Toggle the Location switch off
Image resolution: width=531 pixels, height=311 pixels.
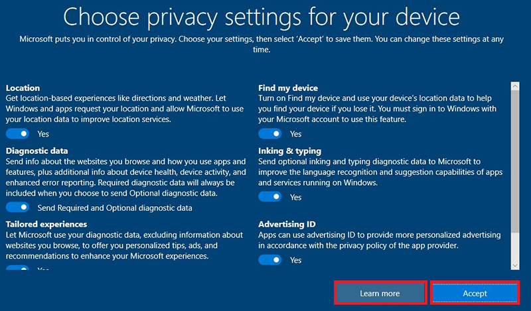point(17,134)
